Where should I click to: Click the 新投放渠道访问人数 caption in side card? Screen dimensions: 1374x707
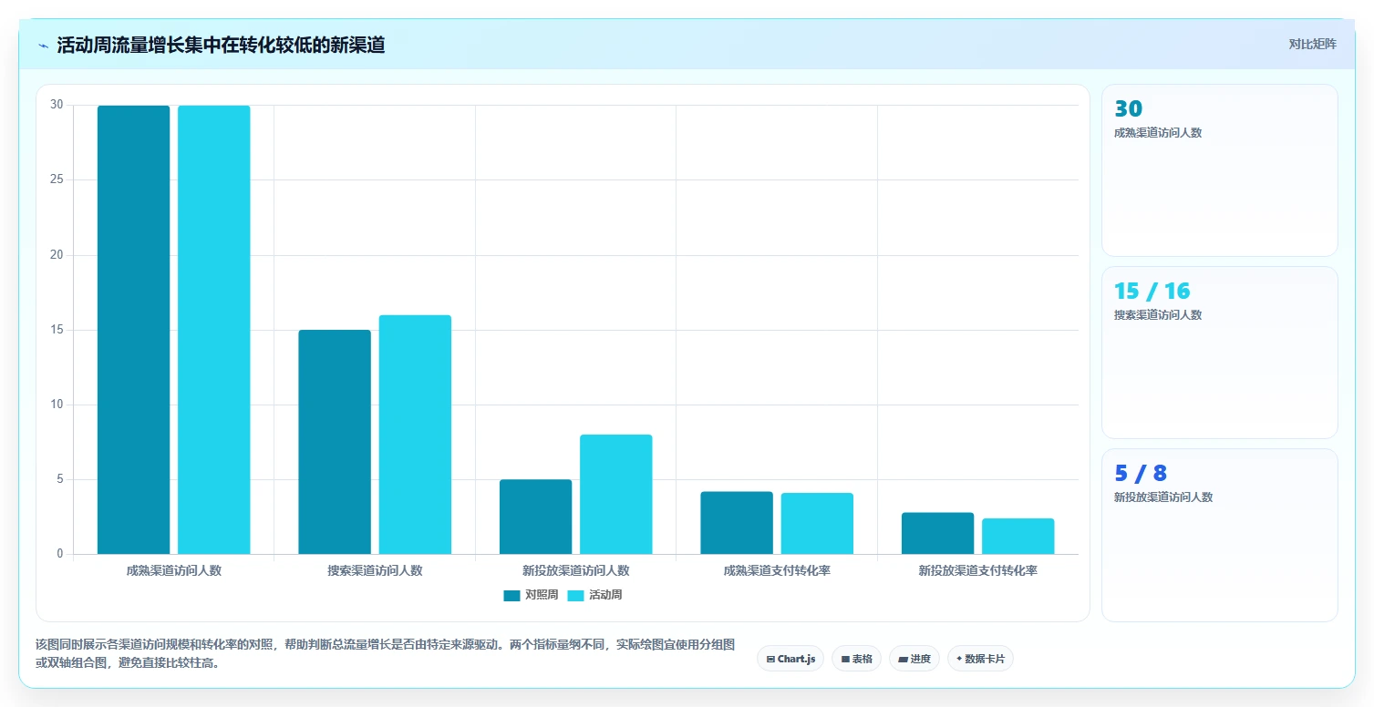(x=1163, y=497)
